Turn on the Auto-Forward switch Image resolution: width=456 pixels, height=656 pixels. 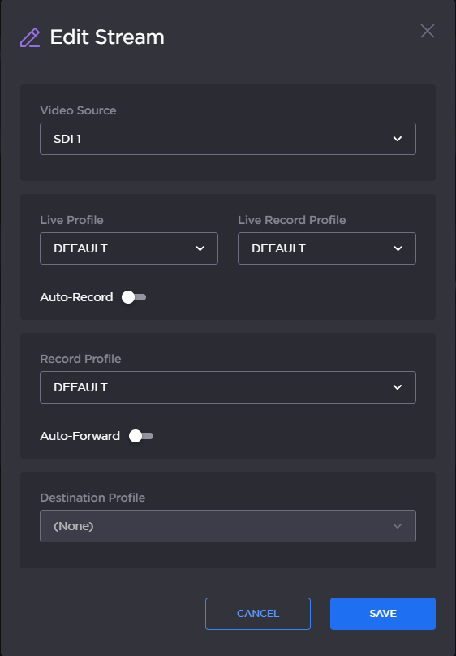[x=141, y=436]
